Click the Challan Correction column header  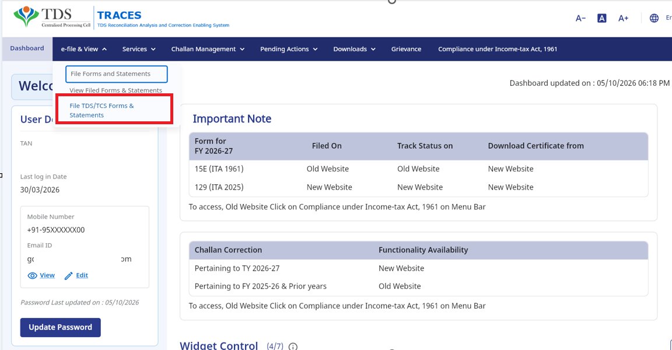[228, 250]
